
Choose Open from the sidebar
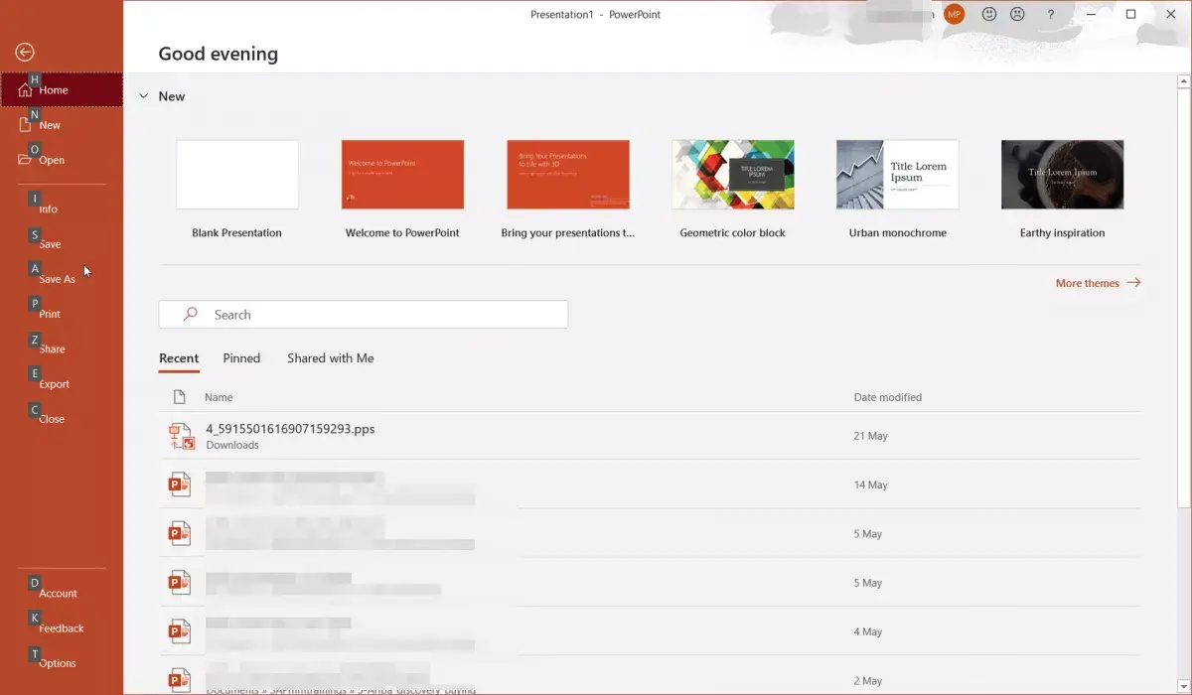(x=62, y=160)
